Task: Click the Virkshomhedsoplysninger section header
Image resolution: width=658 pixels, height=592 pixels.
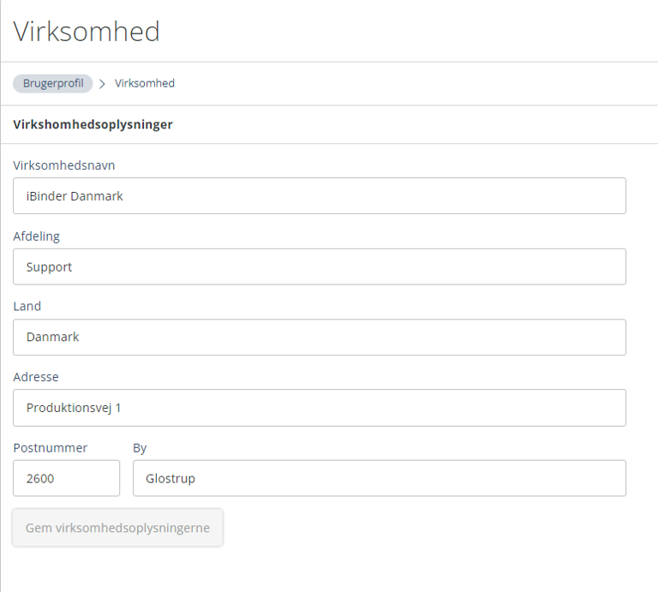Action: (x=93, y=124)
